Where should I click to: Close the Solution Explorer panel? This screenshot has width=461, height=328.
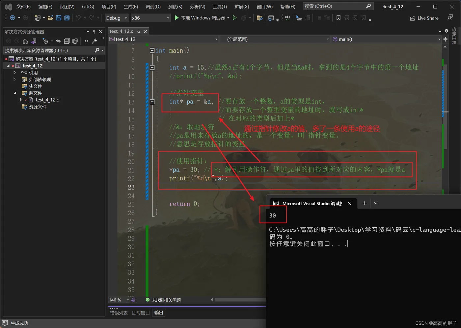101,32
